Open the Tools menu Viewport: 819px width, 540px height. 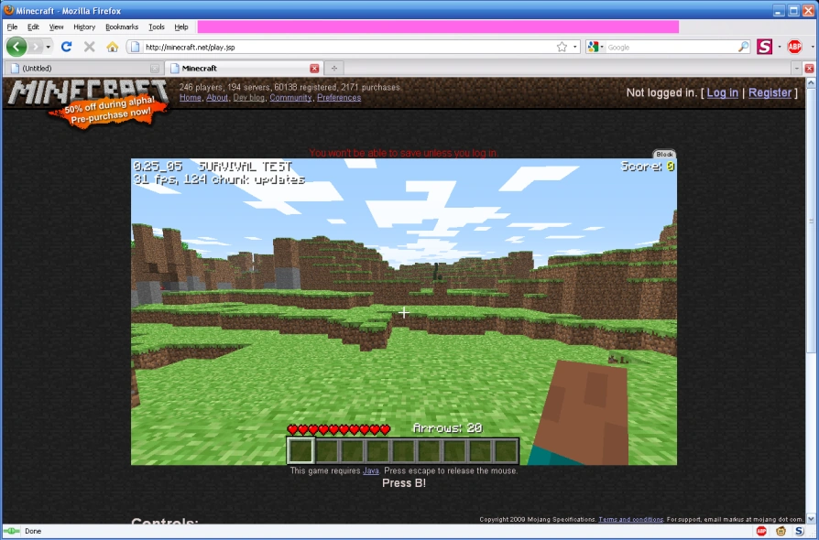pyautogui.click(x=157, y=27)
